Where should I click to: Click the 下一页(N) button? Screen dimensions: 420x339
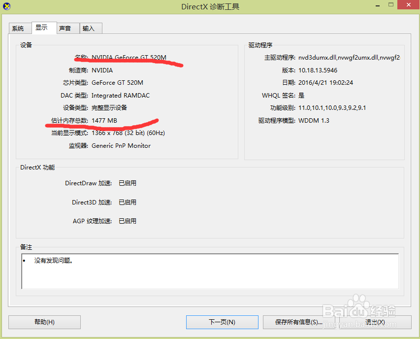pos(222,322)
